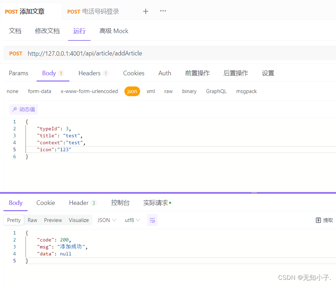This screenshot has width=336, height=284.
Task: Select raw body type
Action: tap(168, 91)
